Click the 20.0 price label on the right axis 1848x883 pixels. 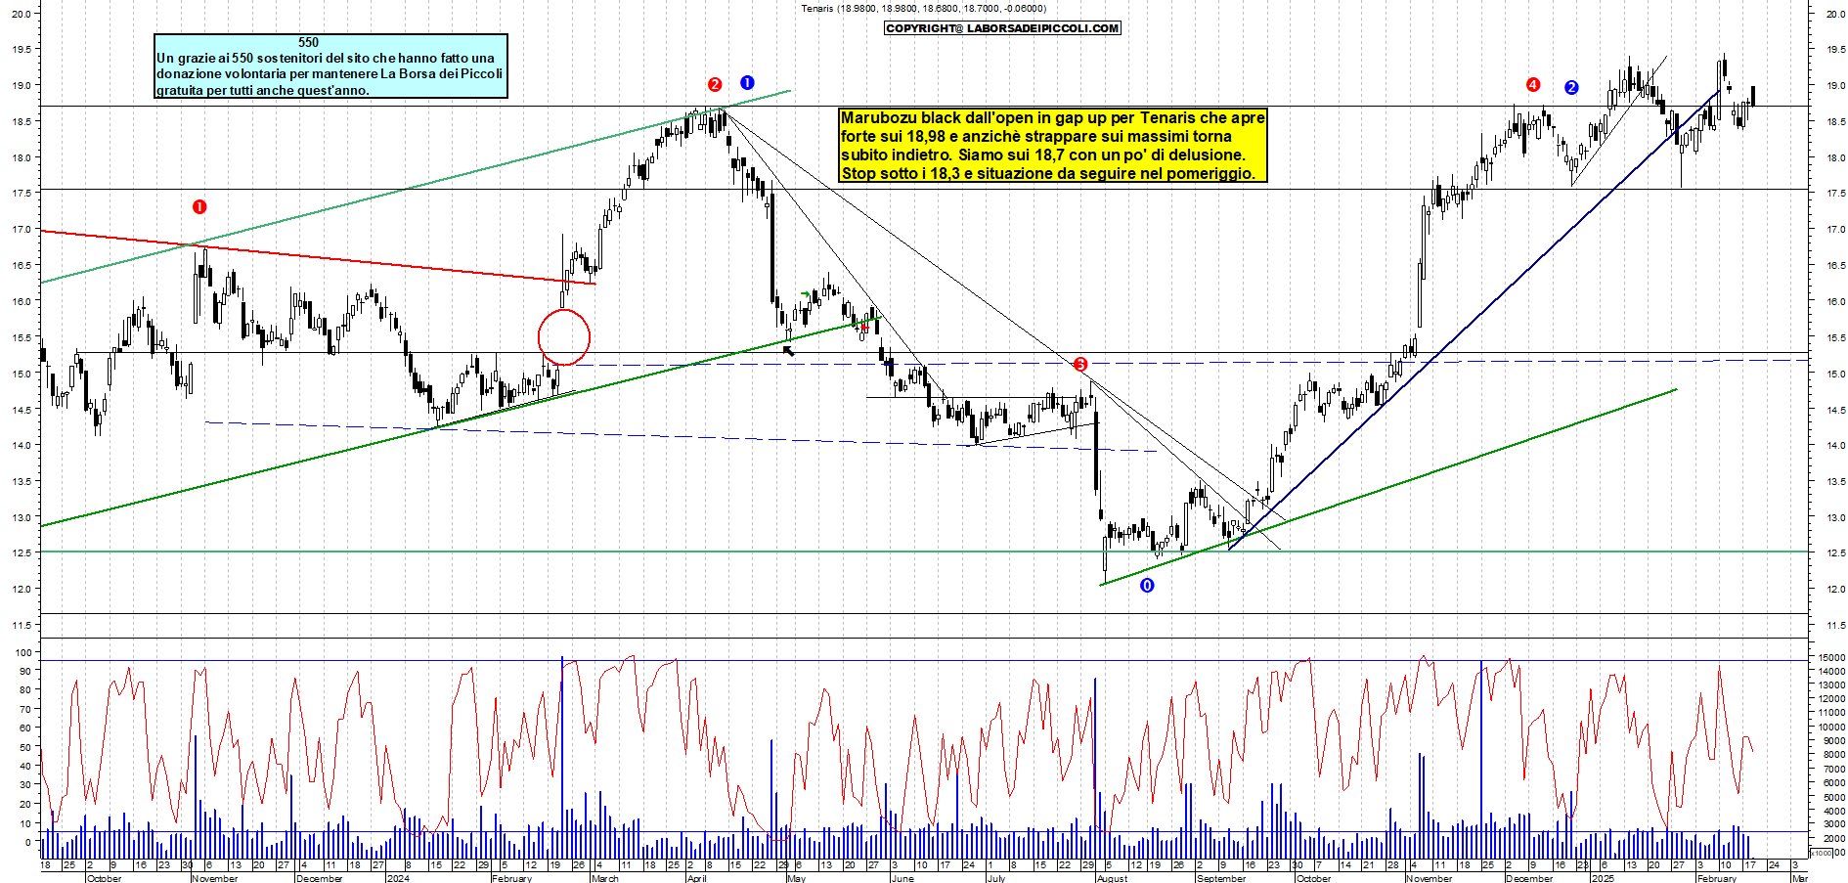pyautogui.click(x=1835, y=14)
